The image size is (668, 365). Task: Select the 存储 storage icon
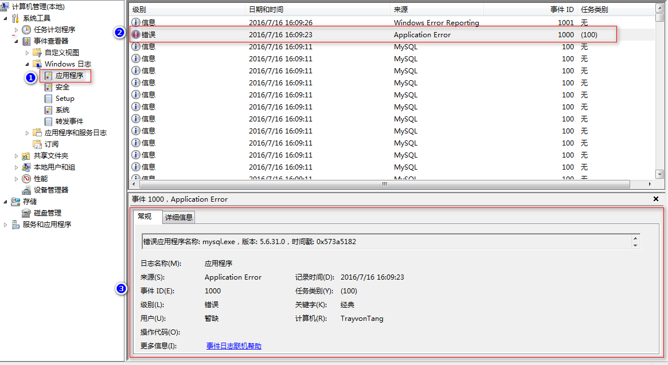click(x=15, y=202)
